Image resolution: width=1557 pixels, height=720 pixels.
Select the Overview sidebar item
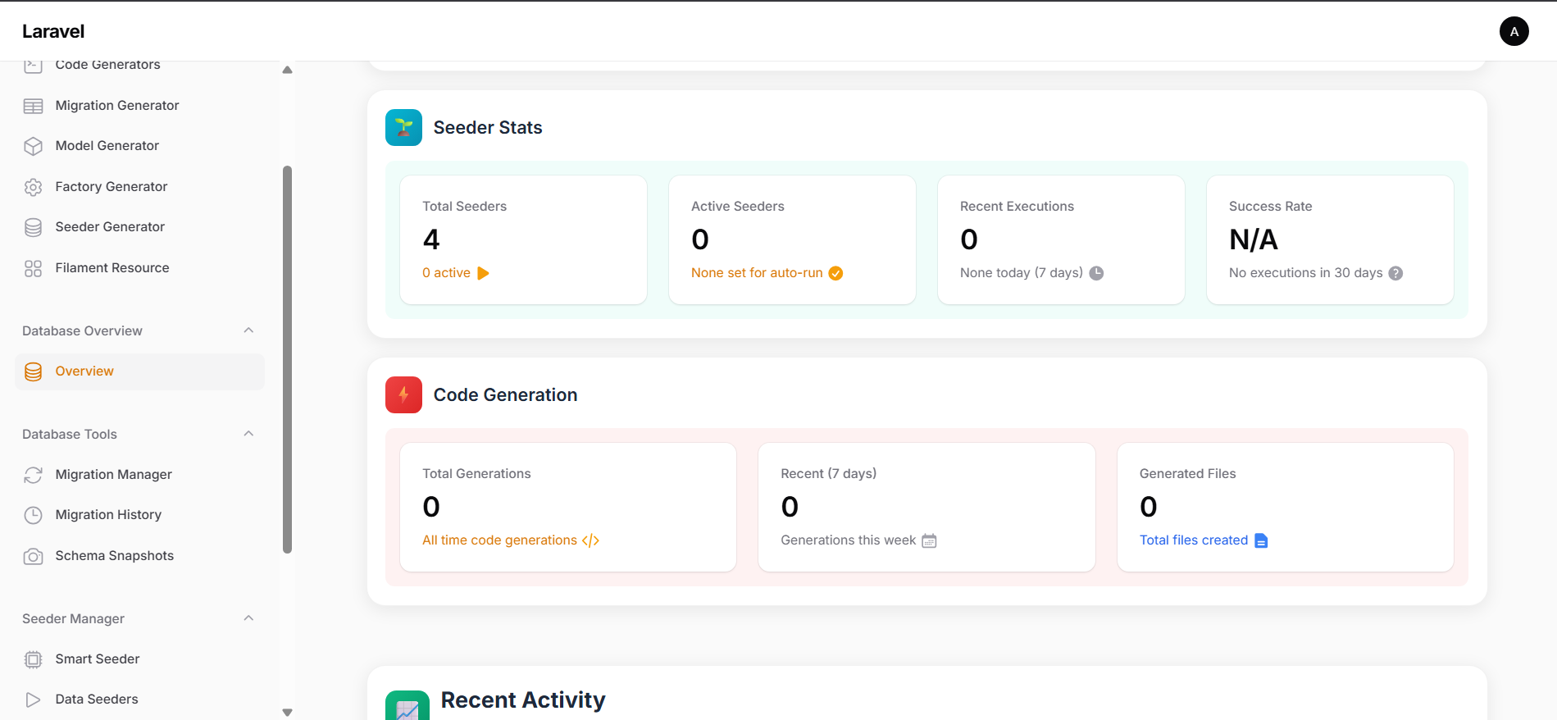pos(139,371)
